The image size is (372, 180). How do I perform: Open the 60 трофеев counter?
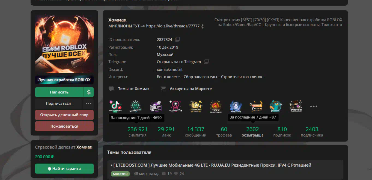click(224, 132)
